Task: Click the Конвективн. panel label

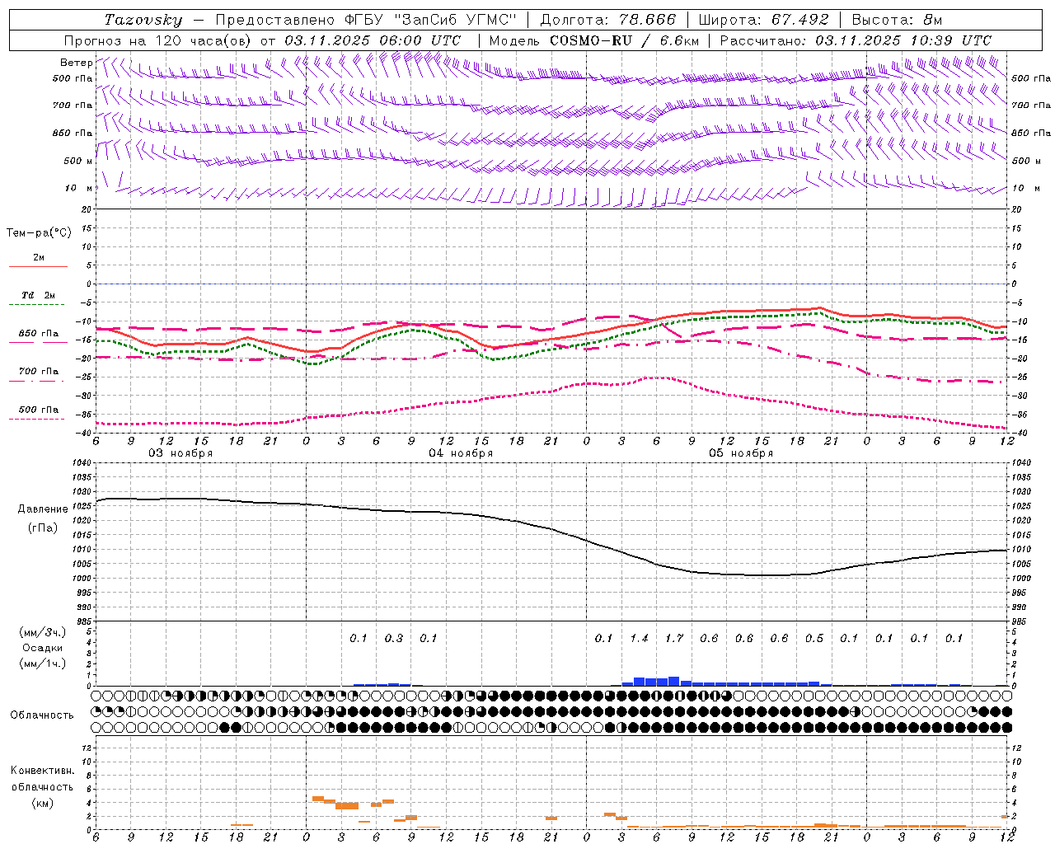Action: coord(42,771)
